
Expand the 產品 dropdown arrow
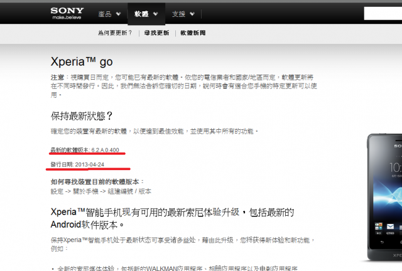(x=118, y=14)
